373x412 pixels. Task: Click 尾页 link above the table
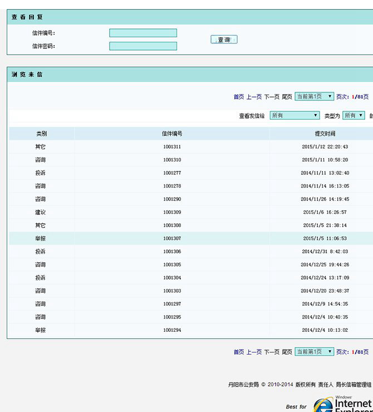[x=287, y=97]
